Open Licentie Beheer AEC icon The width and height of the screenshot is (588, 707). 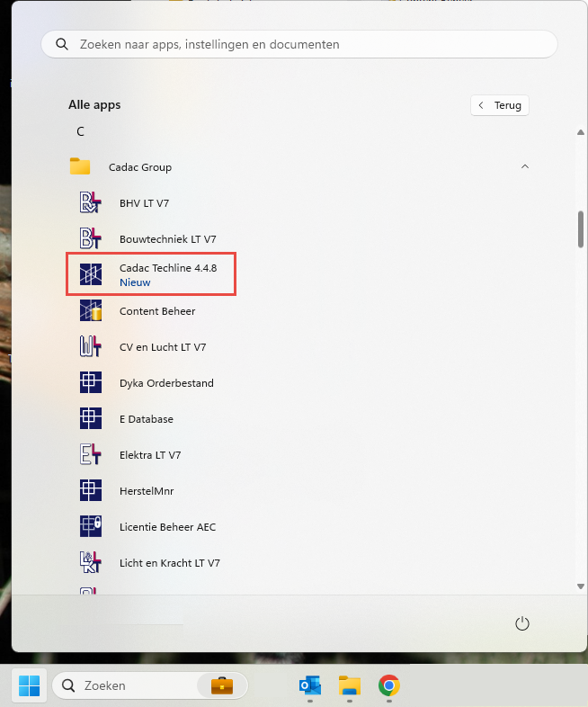tap(91, 526)
